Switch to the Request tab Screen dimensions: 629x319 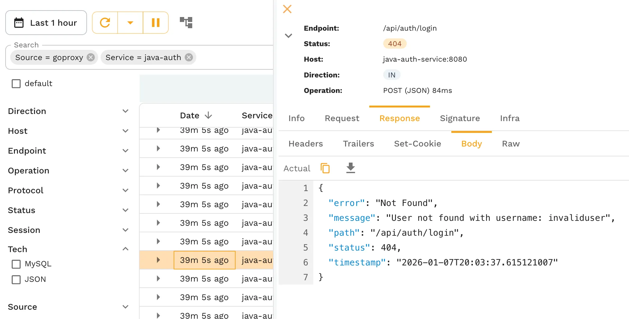point(342,118)
